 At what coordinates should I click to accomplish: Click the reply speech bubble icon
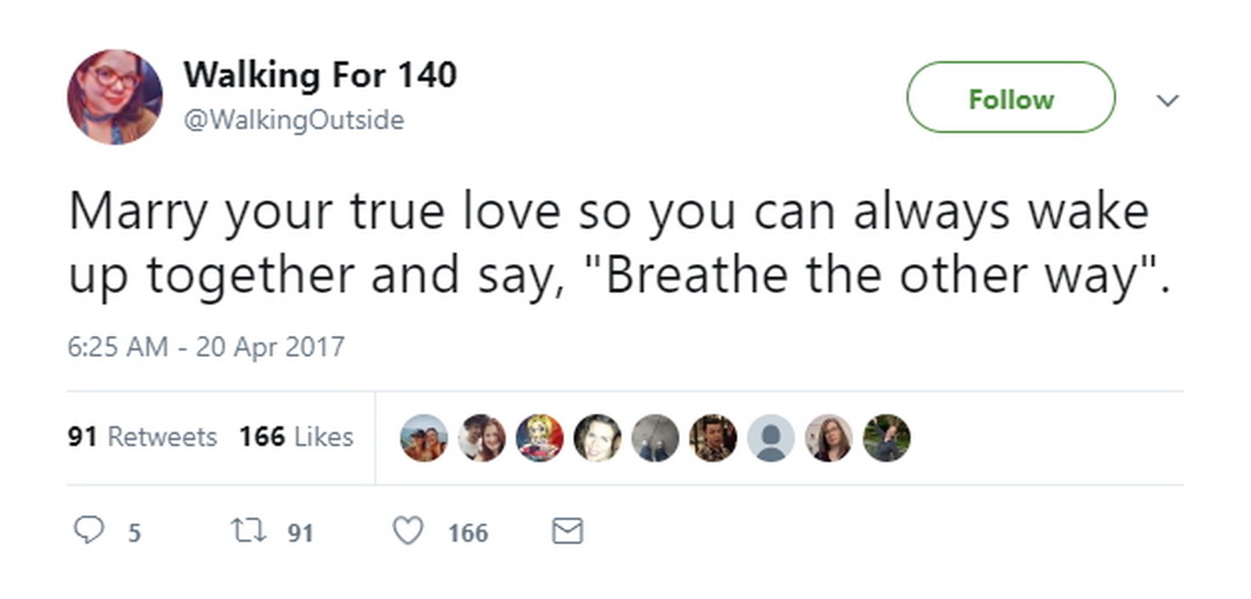tap(88, 531)
